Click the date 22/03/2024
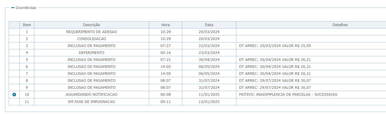This screenshot has width=386, height=114. pos(209,46)
